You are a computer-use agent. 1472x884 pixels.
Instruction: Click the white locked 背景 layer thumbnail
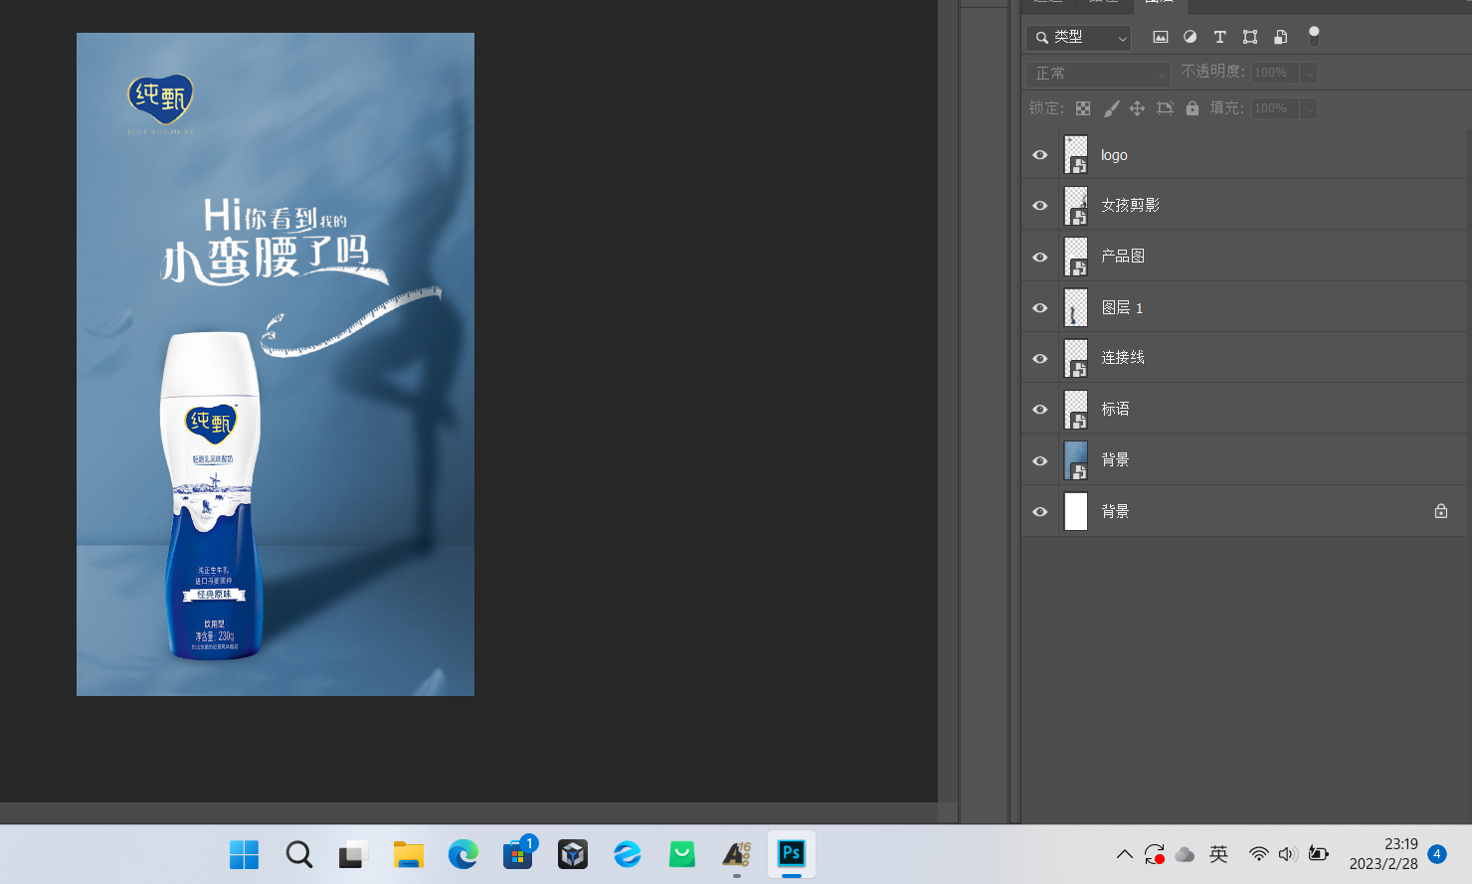(1076, 511)
